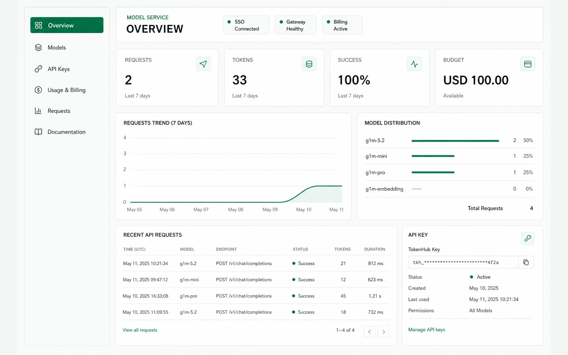Open View all requests link

pyautogui.click(x=140, y=330)
